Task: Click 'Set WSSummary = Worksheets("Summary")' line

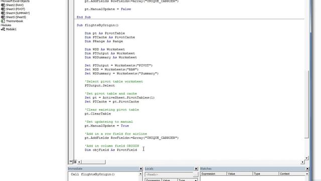Action: click(x=121, y=73)
